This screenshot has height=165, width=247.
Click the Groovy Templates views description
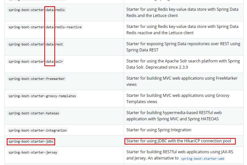point(178,98)
